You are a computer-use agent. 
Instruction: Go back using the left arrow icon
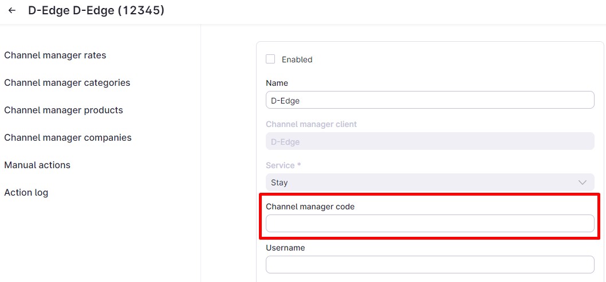tap(12, 10)
